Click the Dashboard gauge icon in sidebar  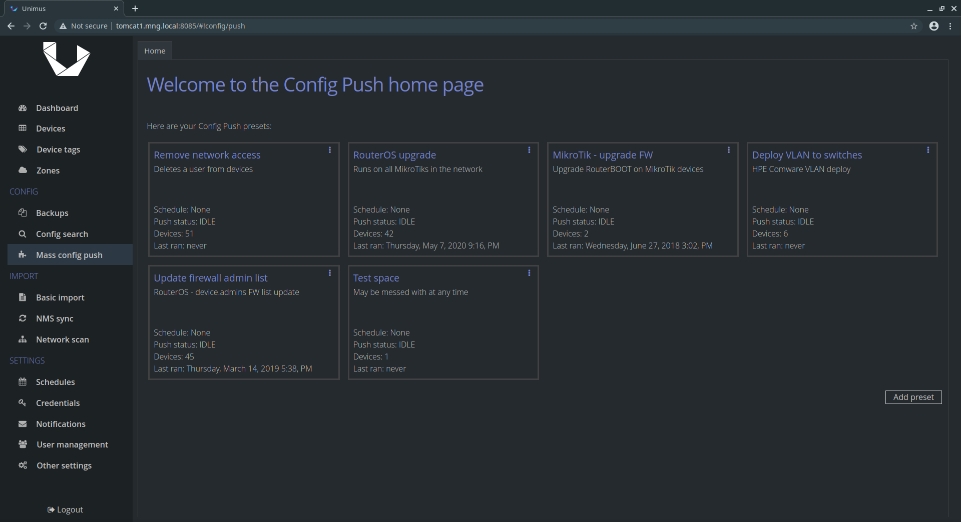click(x=23, y=108)
